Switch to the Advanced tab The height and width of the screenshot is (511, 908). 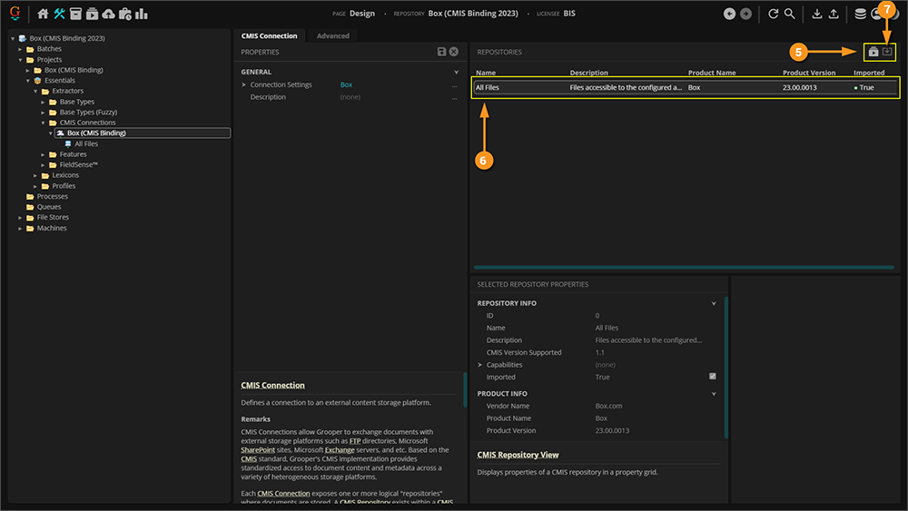click(x=332, y=35)
